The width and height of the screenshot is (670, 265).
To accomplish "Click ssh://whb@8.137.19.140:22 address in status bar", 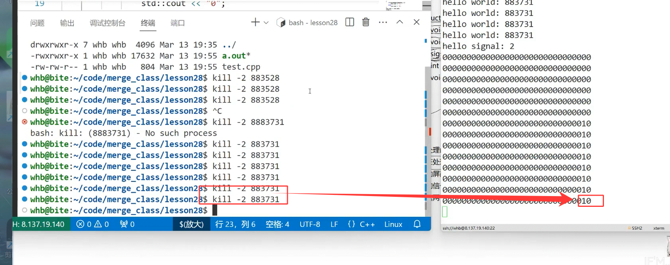I will (x=469, y=228).
